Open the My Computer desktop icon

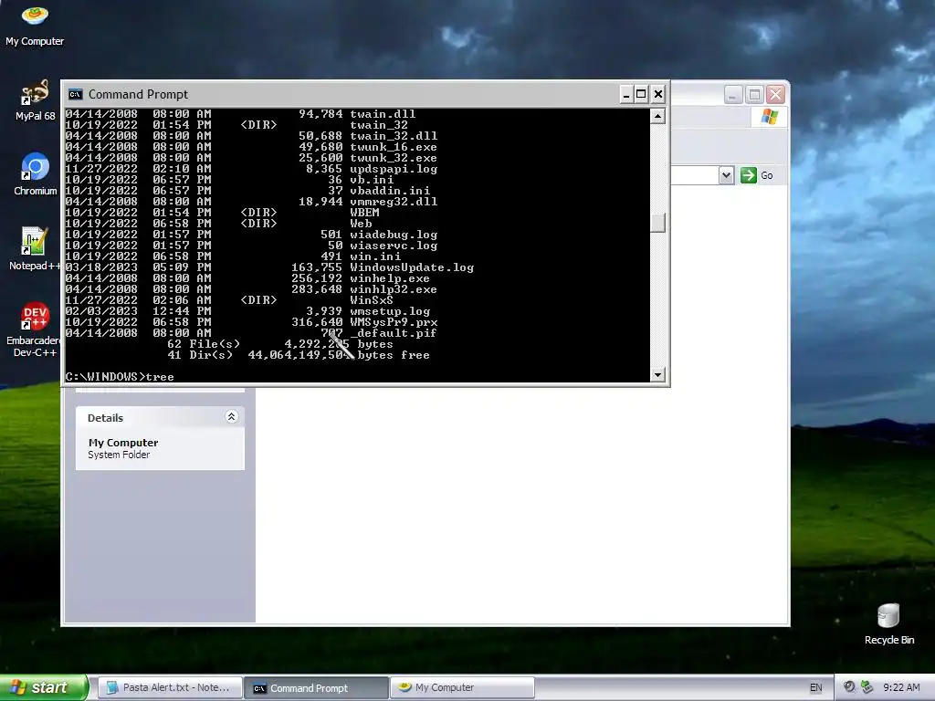(x=35, y=25)
